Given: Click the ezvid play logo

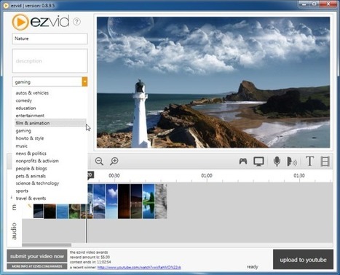Looking at the screenshot, I should click(20, 22).
